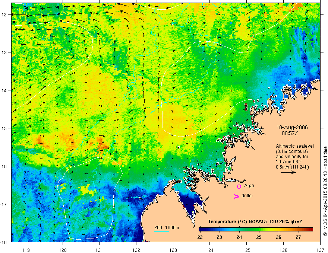
Task: Click the longitude axis label 127
Action: tap(320, 250)
